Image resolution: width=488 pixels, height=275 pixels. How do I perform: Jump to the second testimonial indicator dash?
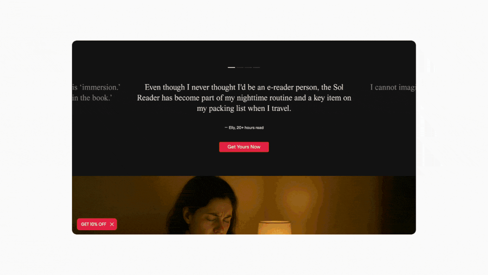click(240, 67)
